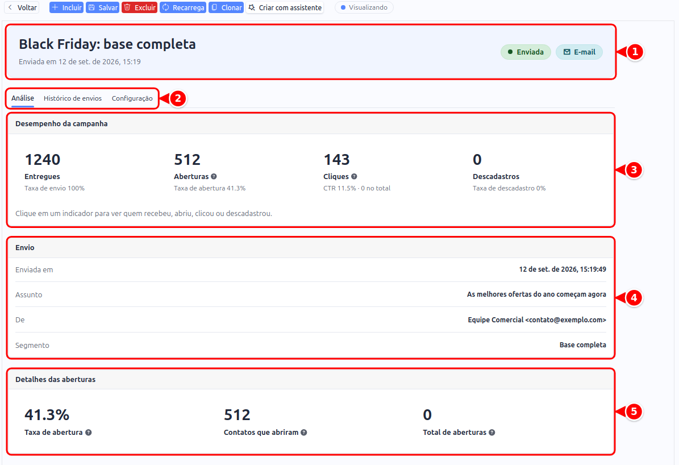Viewport: 679px width, 465px height.
Task: Click 'Taxa de abertura 41.3%' under Aberturas
Action: click(x=210, y=189)
